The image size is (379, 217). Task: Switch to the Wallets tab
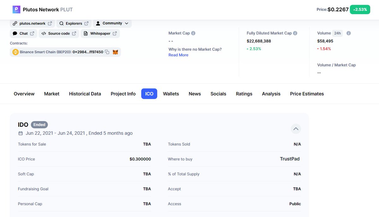pyautogui.click(x=171, y=94)
